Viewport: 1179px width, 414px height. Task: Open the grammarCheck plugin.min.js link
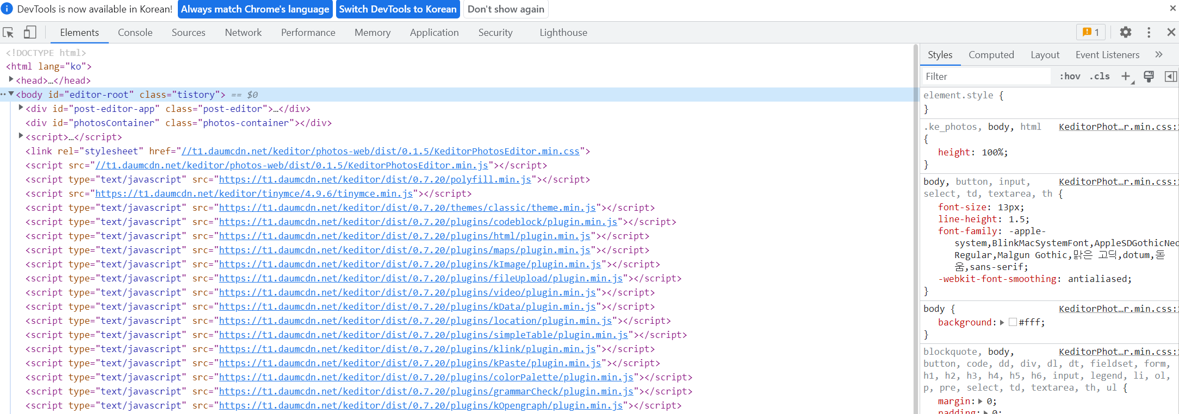426,391
